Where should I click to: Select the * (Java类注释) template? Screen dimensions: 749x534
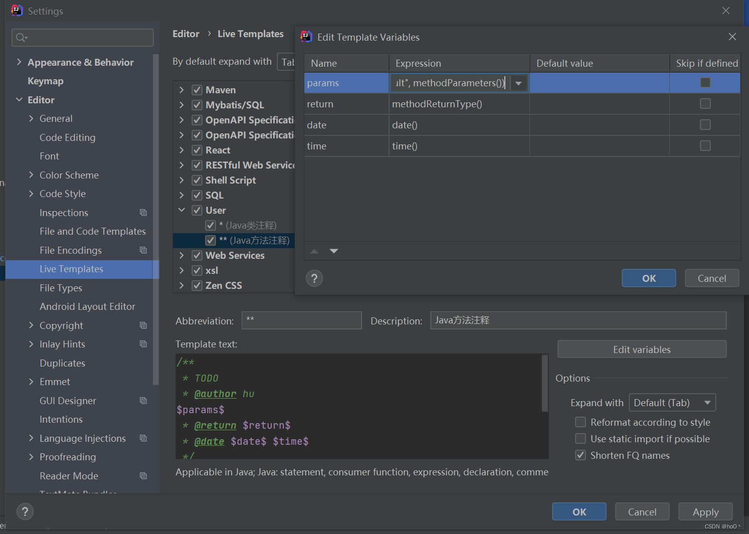point(248,226)
